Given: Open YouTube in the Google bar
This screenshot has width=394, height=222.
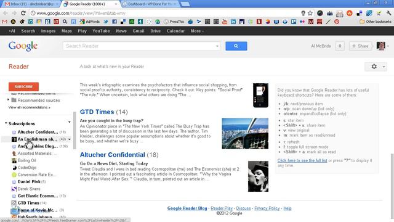Looking at the screenshot, I should tap(101, 31).
